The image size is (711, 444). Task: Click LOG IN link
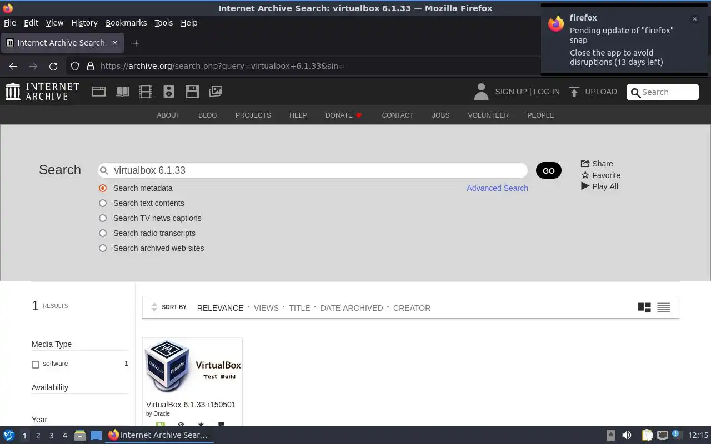547,92
